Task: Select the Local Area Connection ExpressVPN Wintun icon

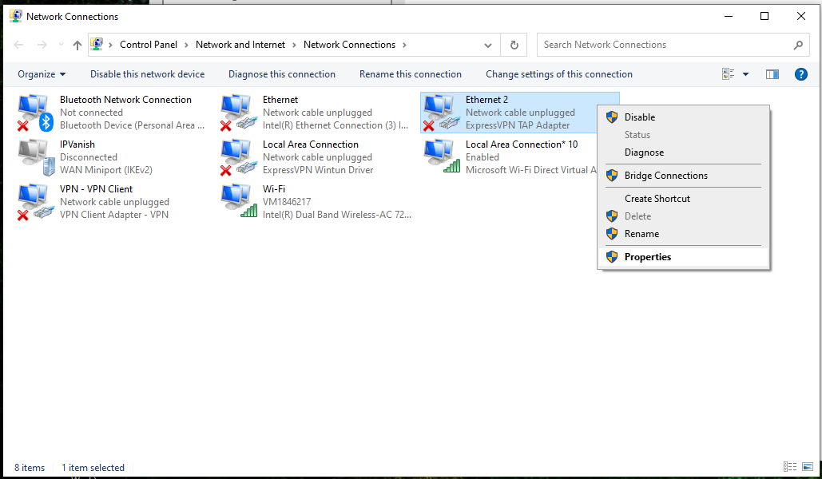Action: tap(239, 156)
